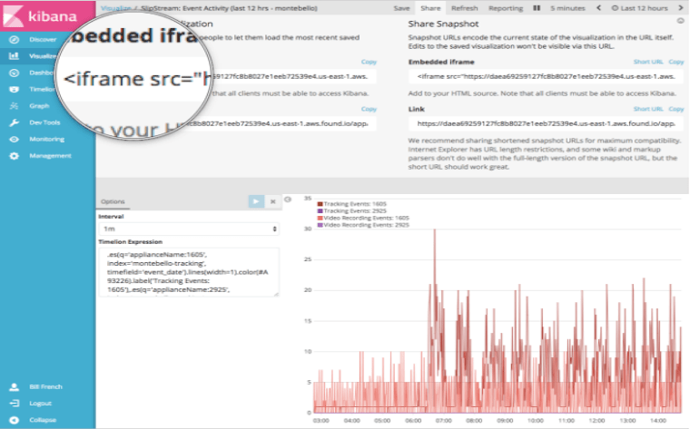
Task: Open the Monitoring sidebar label
Action: pos(46,140)
